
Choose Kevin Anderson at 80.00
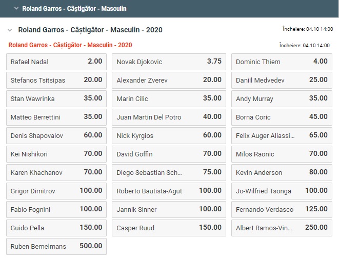(x=281, y=172)
